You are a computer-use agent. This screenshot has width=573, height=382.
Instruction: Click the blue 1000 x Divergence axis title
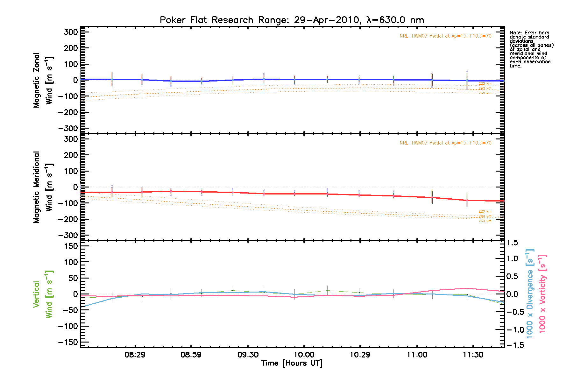click(530, 294)
